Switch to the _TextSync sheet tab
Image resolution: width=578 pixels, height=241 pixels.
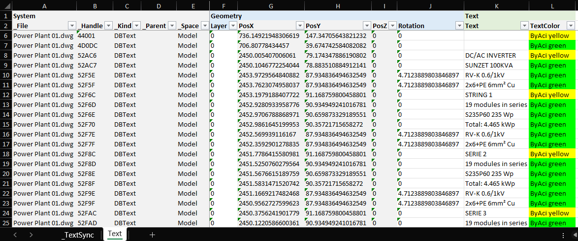[78, 235]
